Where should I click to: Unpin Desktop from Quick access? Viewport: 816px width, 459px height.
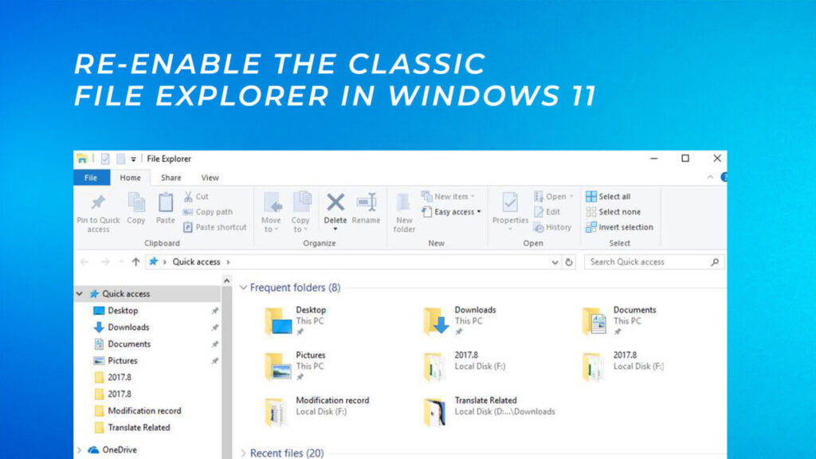point(215,310)
